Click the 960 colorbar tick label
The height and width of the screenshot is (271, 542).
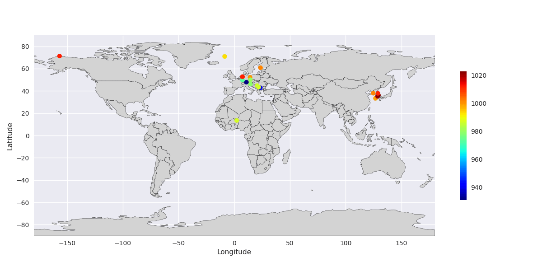click(x=477, y=159)
